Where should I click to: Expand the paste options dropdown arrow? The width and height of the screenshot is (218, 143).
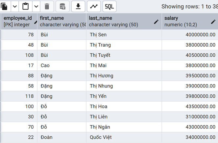(x=36, y=6)
